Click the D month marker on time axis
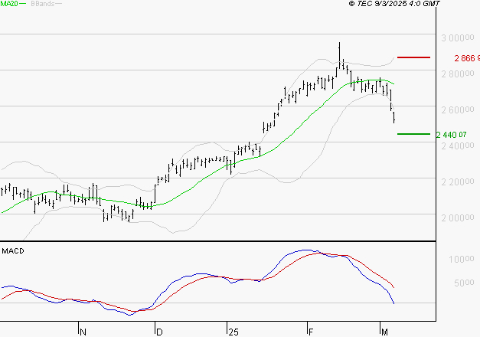This screenshot has height=337, width=480. click(159, 332)
